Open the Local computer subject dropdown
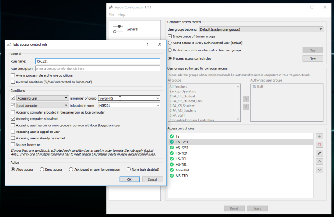This screenshot has height=217, width=334. [x=43, y=105]
